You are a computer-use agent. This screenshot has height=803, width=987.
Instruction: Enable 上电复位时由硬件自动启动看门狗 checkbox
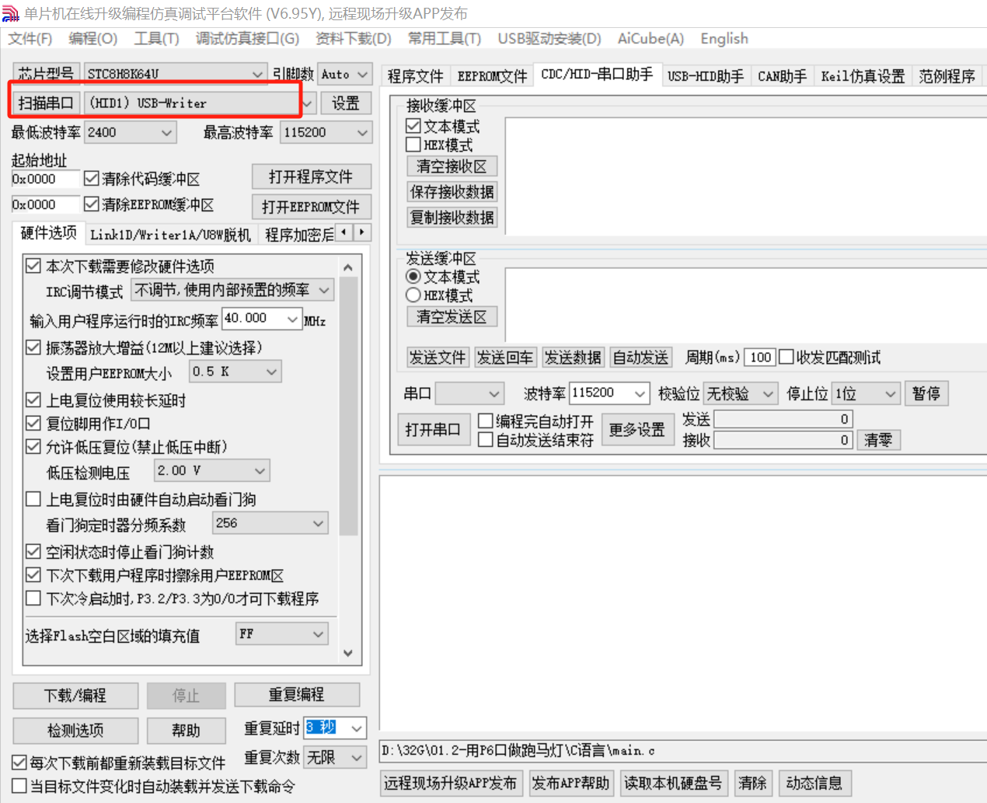pos(33,499)
